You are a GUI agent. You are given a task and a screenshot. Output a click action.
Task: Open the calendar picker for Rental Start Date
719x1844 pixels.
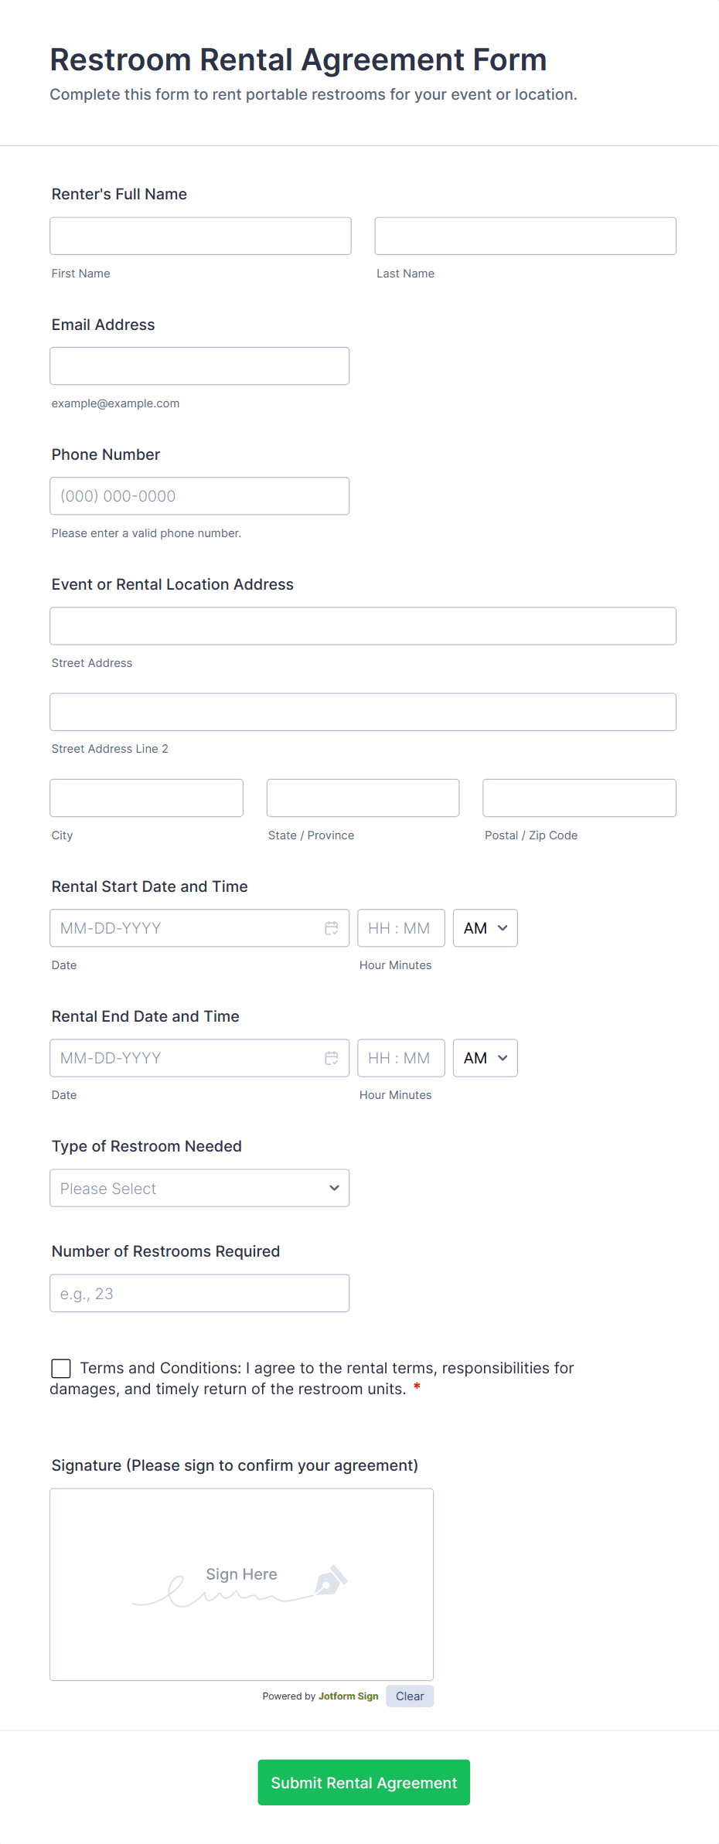[x=332, y=927]
